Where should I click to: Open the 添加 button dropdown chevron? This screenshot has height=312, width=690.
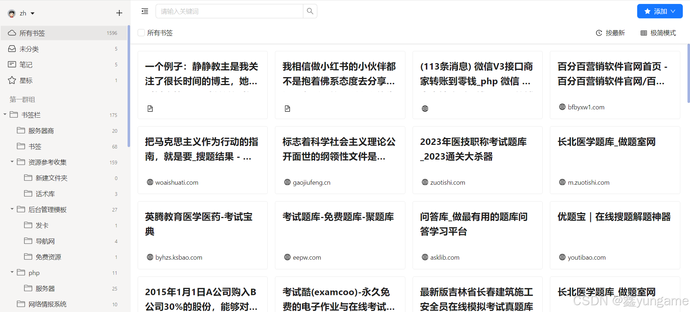tap(673, 11)
